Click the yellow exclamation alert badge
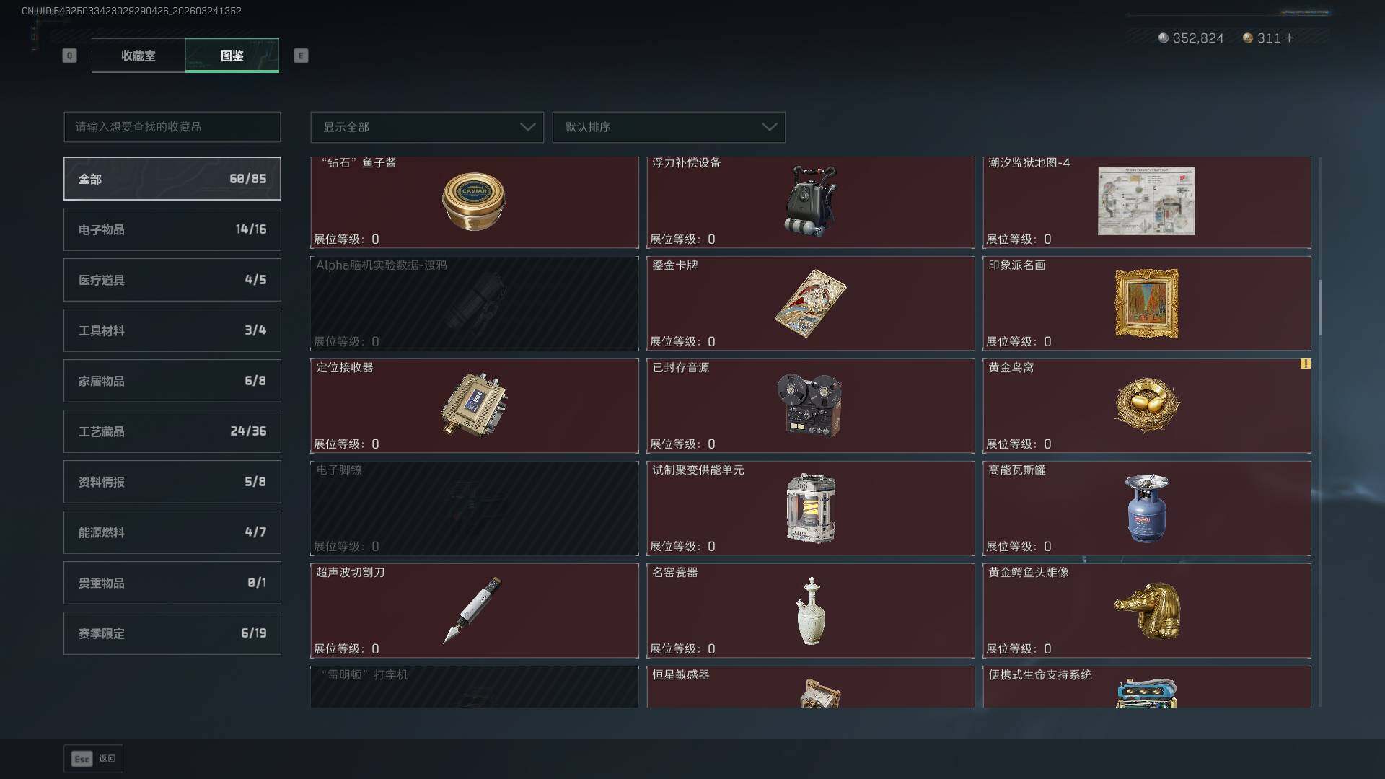The image size is (1385, 779). (1305, 364)
